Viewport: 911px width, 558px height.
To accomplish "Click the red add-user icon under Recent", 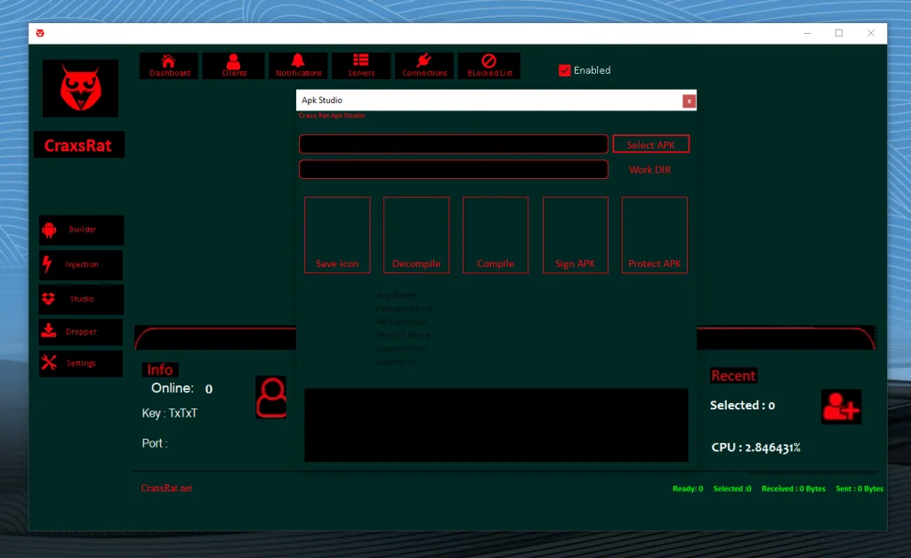I will pos(841,407).
